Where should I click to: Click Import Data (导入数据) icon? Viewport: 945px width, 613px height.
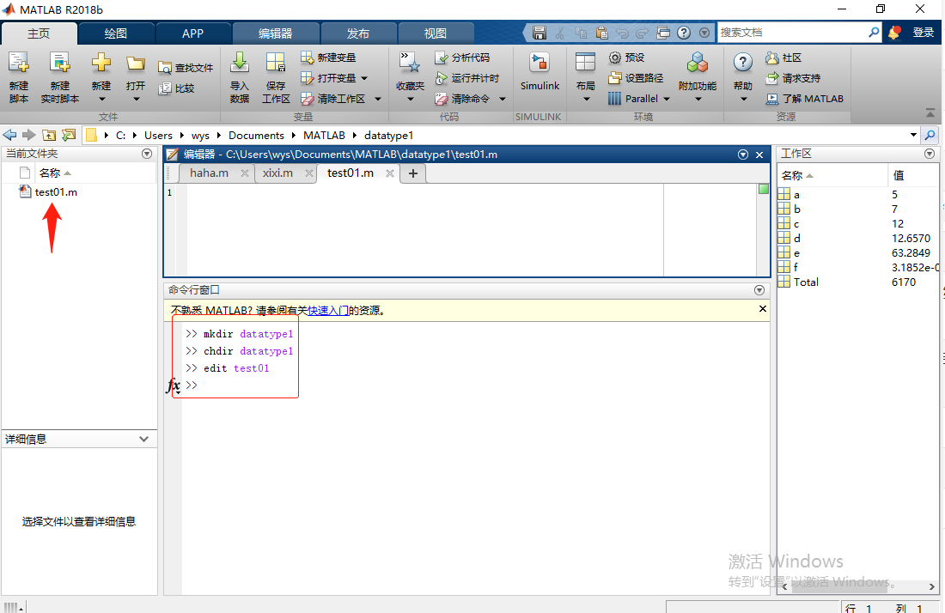[240, 63]
